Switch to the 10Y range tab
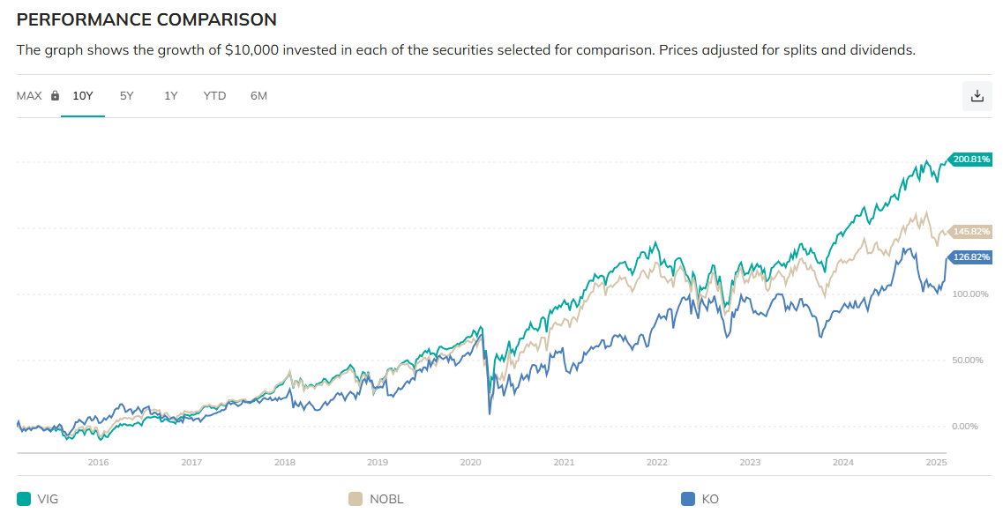 click(x=83, y=96)
